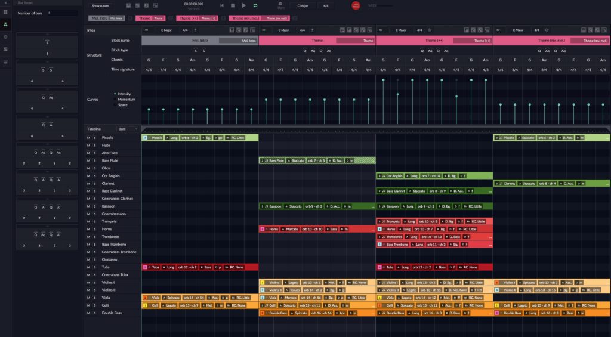Select the Bass Flute clip in the Theme block
This screenshot has width=611, height=337.
317,160
